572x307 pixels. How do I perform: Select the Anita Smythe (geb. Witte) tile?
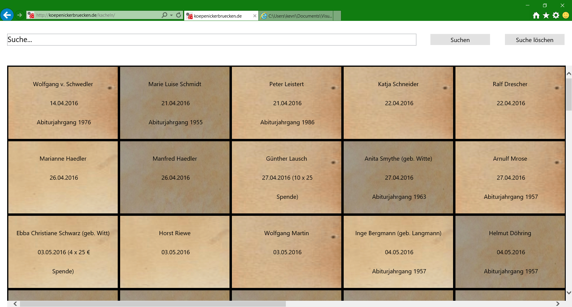click(398, 177)
